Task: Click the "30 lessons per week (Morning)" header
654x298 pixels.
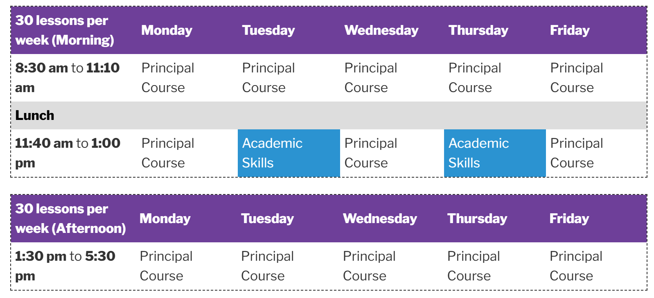Action: (65, 30)
